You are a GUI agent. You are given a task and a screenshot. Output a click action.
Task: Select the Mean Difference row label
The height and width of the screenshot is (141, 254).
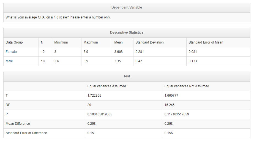click(18, 124)
